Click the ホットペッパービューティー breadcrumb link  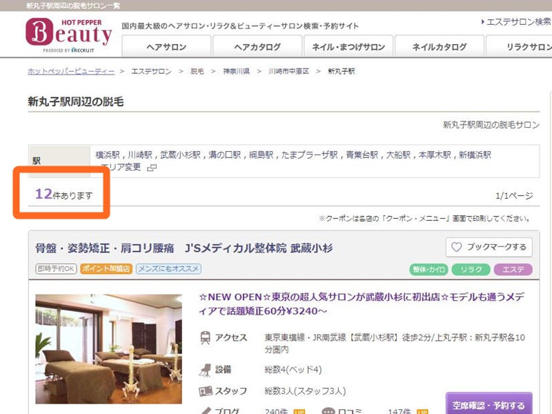coord(71,71)
